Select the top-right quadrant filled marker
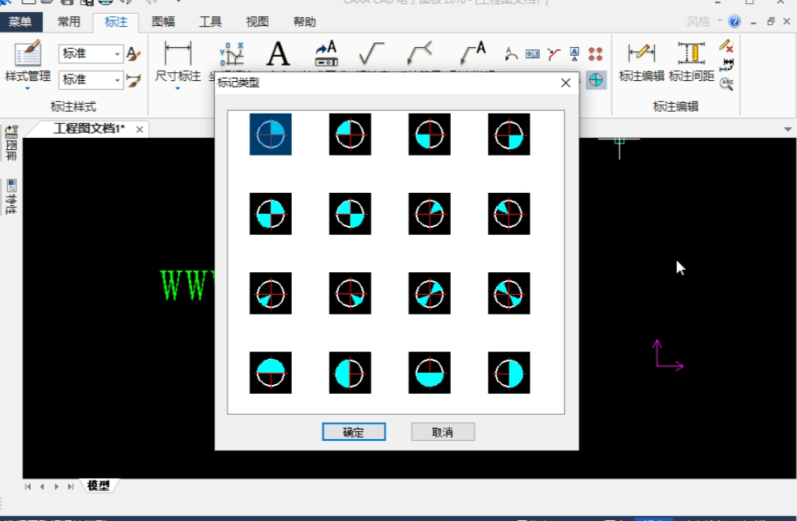The width and height of the screenshot is (797, 521). click(x=271, y=134)
